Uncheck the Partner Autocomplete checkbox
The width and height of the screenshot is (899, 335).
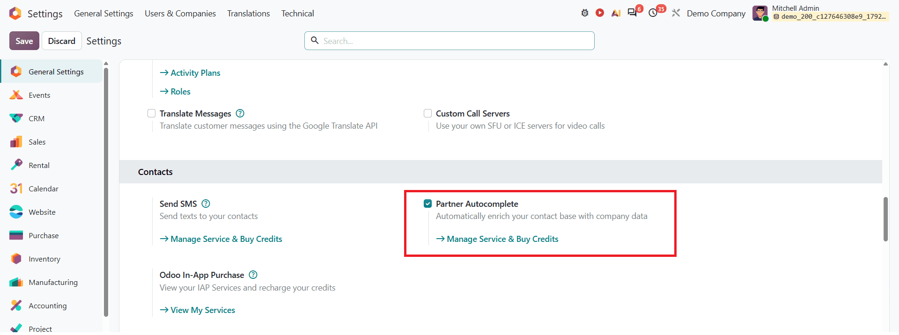click(427, 204)
